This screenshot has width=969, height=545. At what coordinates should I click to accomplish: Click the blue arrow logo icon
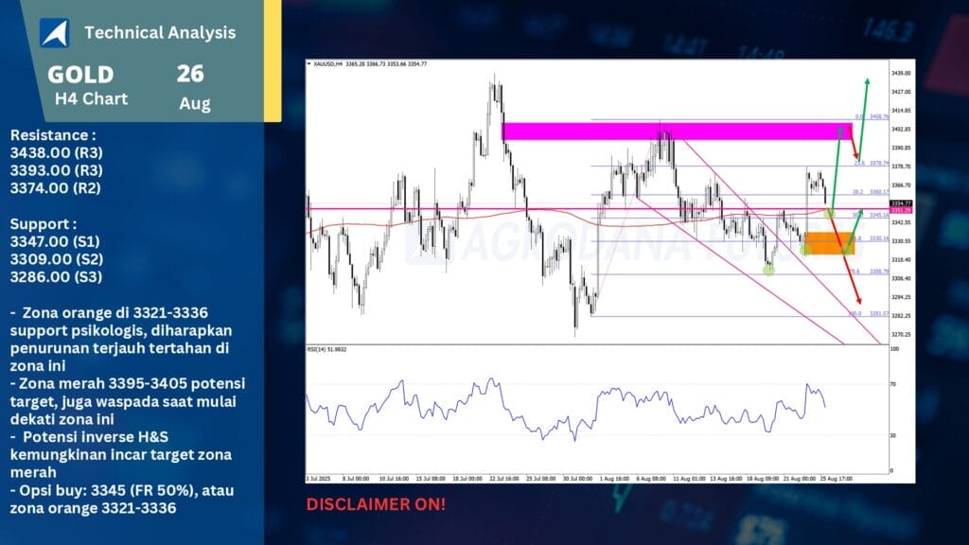pyautogui.click(x=54, y=33)
